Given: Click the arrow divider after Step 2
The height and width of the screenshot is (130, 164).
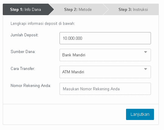Looking at the screenshot, I should click(106, 9).
